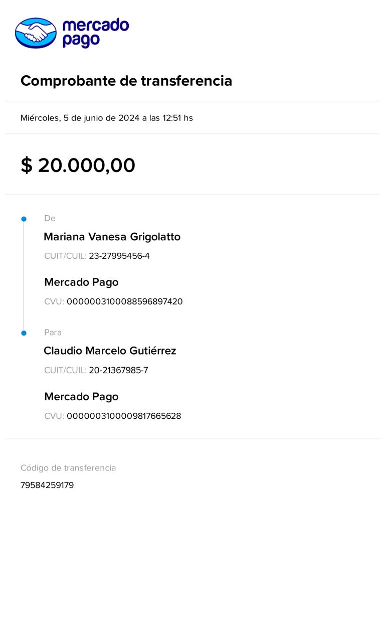The height and width of the screenshot is (642, 385).
Task: Select the $ 20.000,00 amount
Action: pos(78,166)
